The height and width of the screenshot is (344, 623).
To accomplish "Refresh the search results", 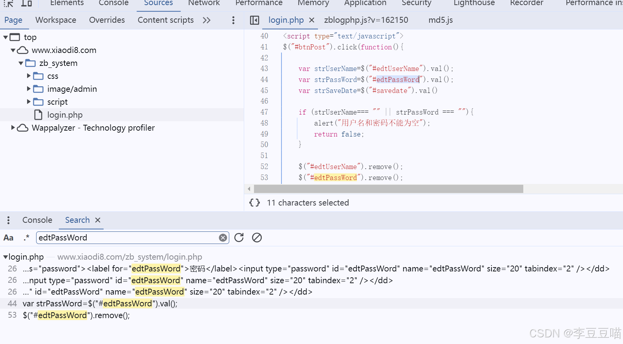I will [239, 238].
